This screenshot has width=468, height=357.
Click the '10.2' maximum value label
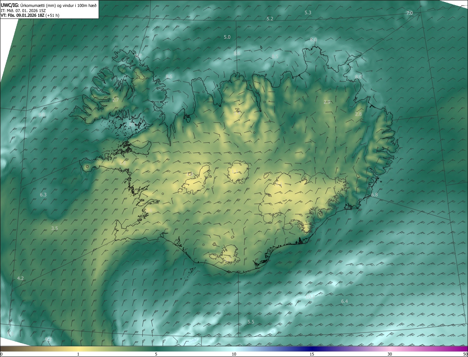pos(310,297)
